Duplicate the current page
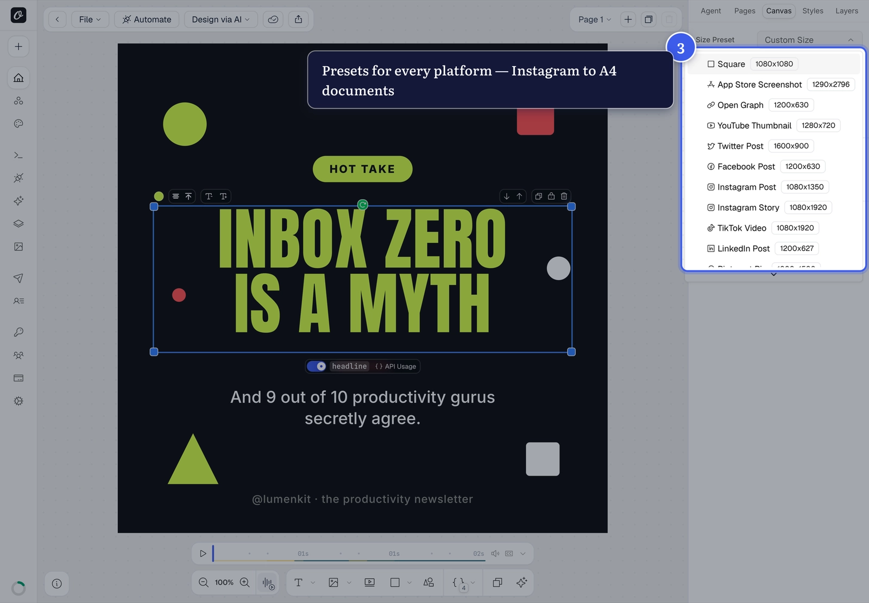 tap(648, 20)
